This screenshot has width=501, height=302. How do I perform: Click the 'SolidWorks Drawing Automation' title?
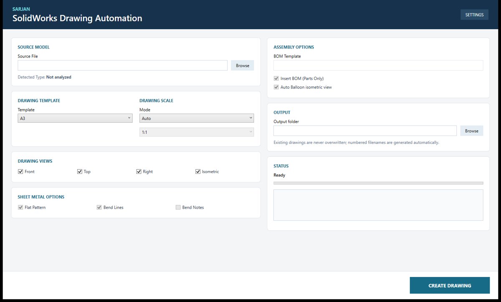(77, 18)
